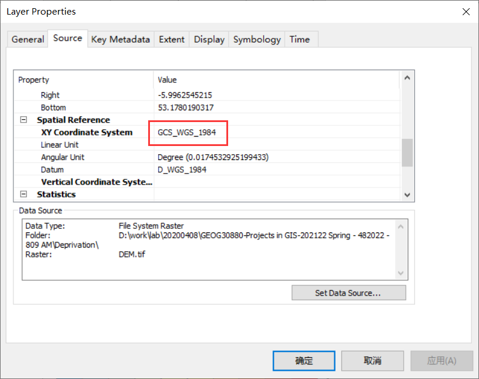Click the Data Source box scroll down arrow
479x379 pixels.
point(401,273)
